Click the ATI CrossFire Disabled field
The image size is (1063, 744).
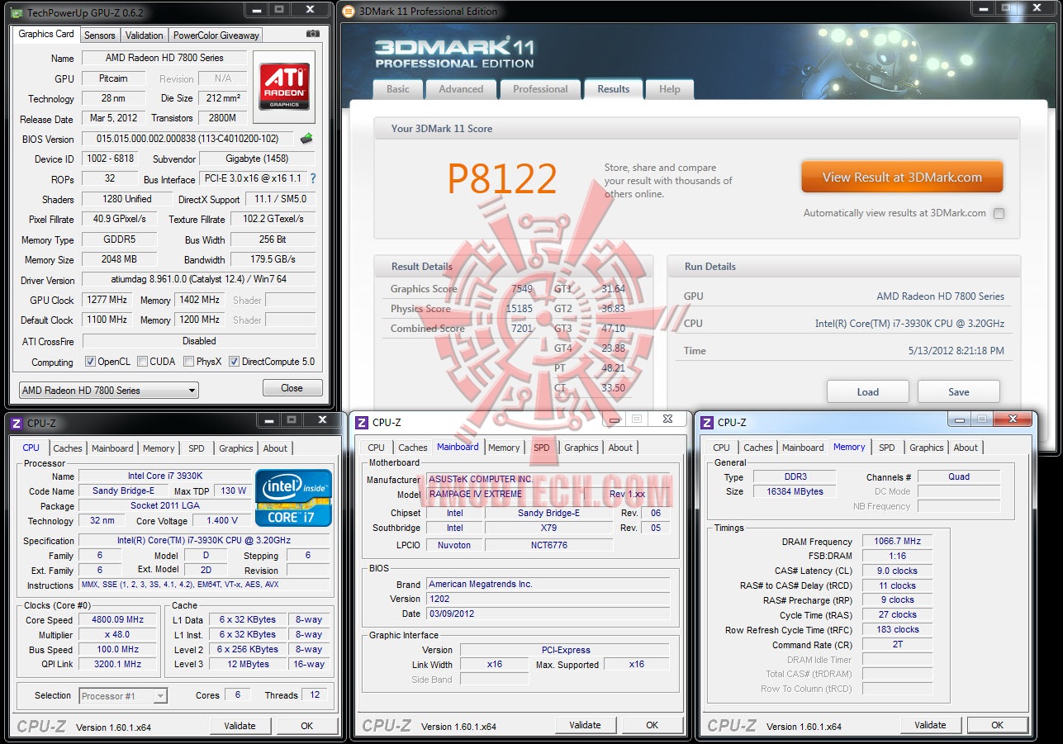tap(199, 340)
